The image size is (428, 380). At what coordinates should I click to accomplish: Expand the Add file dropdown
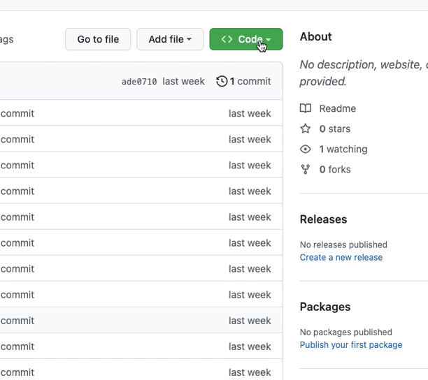(170, 39)
